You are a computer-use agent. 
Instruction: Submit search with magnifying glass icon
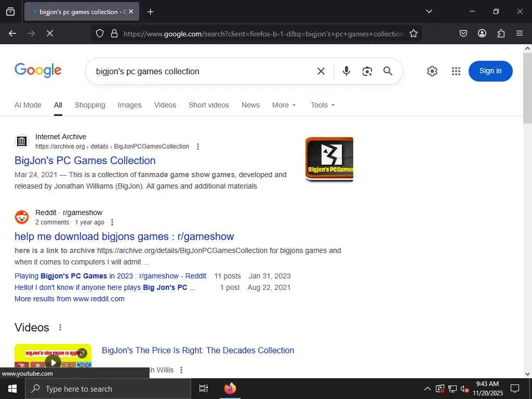click(x=388, y=71)
